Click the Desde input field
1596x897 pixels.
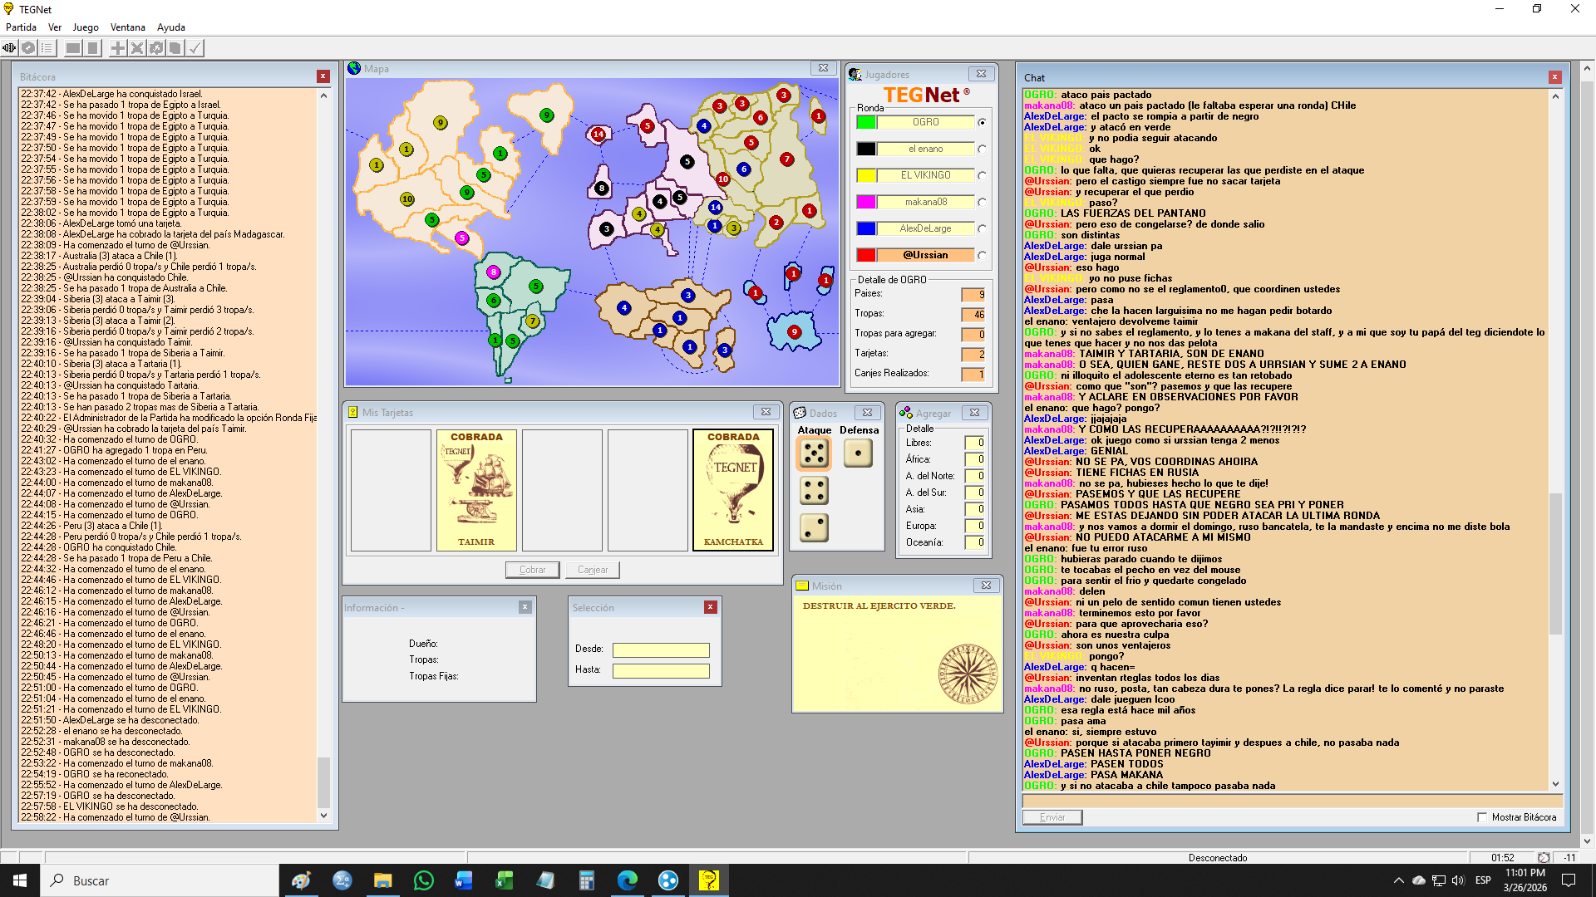click(661, 650)
